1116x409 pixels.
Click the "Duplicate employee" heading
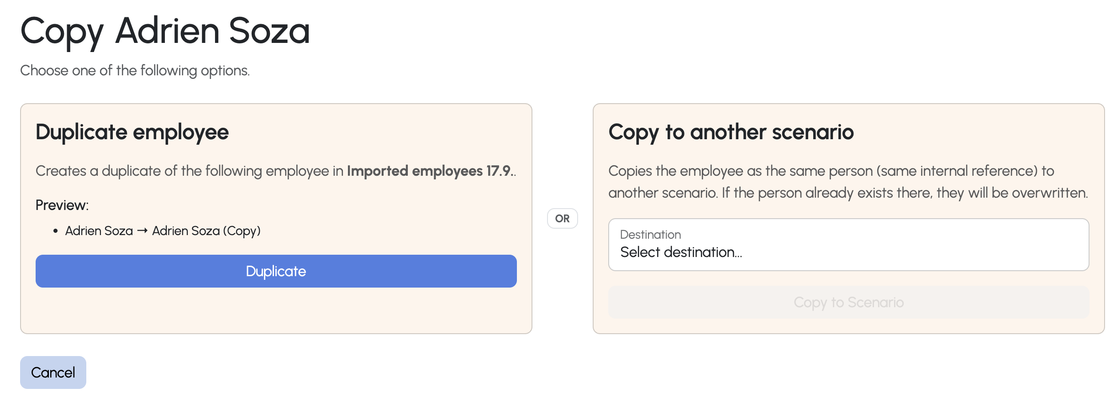click(132, 132)
